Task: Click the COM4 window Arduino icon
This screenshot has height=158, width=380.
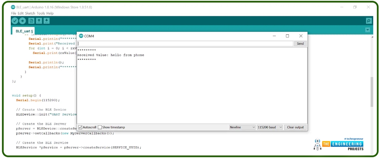Action: coord(81,36)
